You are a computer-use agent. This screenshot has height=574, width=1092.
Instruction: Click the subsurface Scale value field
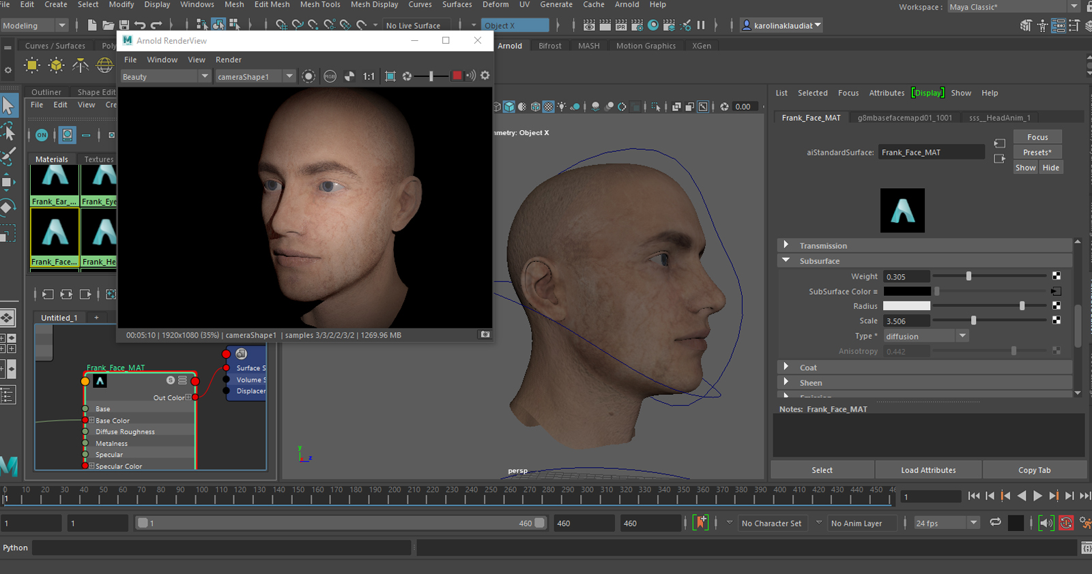pos(906,321)
